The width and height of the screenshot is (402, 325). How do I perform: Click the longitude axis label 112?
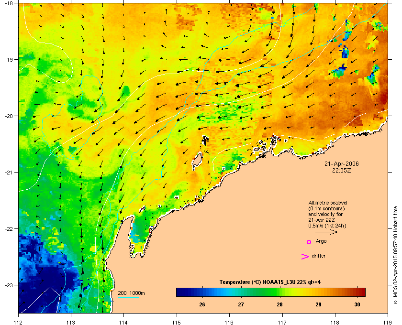point(19,323)
